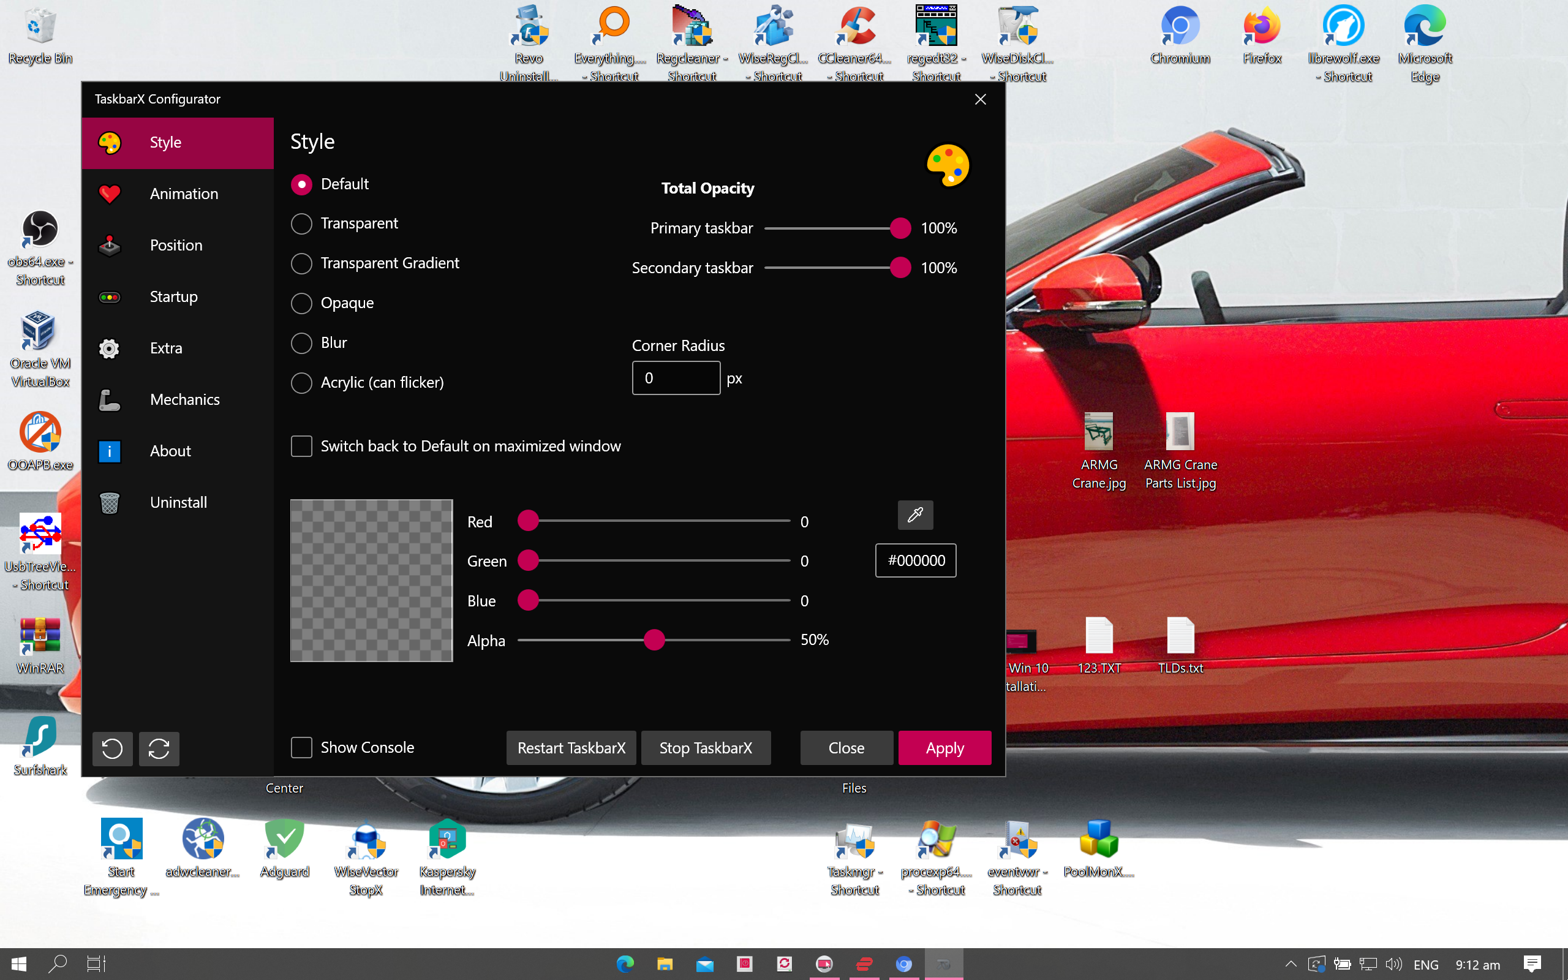
Task: Tick the Show Console checkbox
Action: pos(301,747)
